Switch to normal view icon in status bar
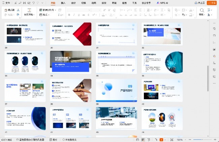219x142 pixels. [x=137, y=140]
